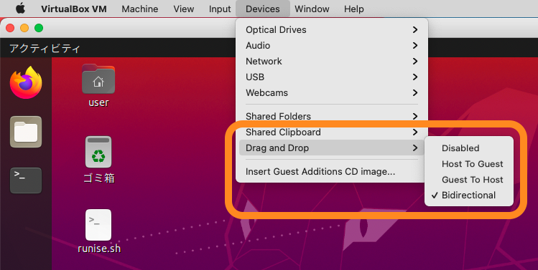Viewport: 538px width, 270px height.
Task: Open the VirtualBox VM application menu
Action: coord(74,9)
